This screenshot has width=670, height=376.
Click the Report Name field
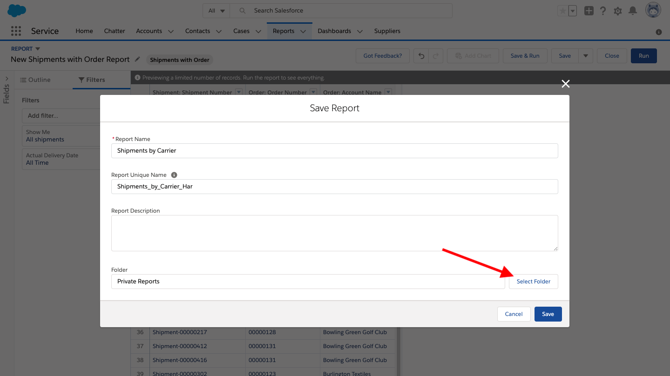(x=334, y=151)
